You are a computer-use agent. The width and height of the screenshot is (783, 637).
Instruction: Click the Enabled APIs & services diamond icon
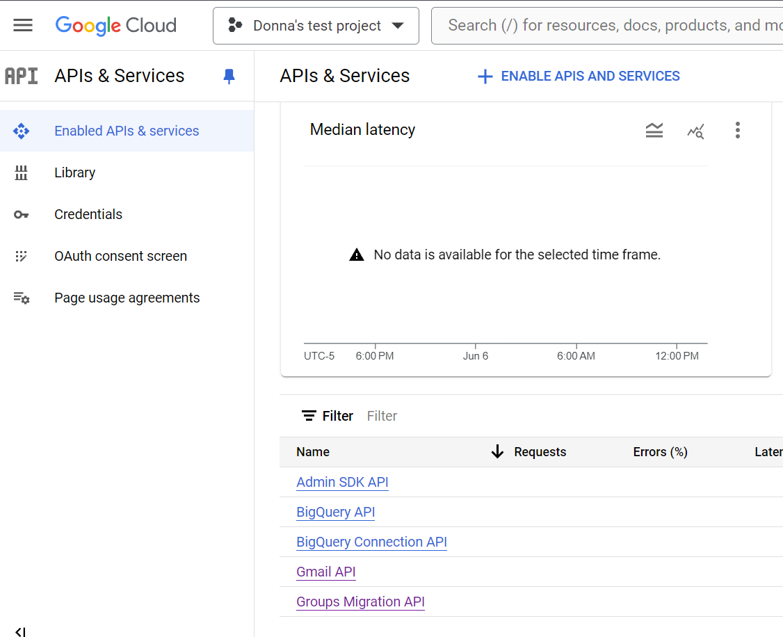[21, 131]
